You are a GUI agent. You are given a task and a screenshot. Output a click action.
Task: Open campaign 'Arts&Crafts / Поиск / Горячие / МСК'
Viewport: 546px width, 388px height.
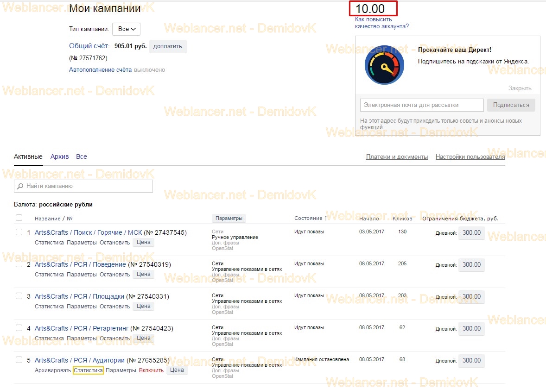tap(89, 232)
